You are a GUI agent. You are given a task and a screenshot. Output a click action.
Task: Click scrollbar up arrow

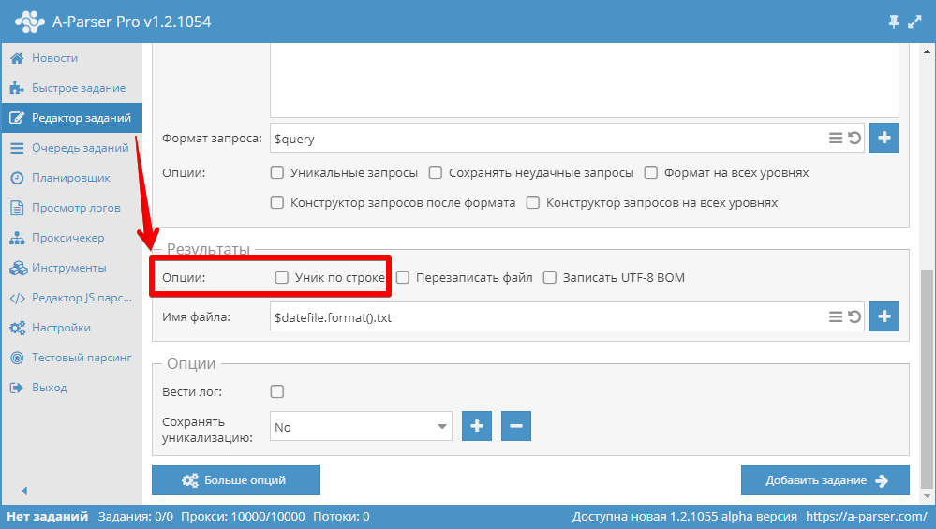pyautogui.click(x=927, y=51)
